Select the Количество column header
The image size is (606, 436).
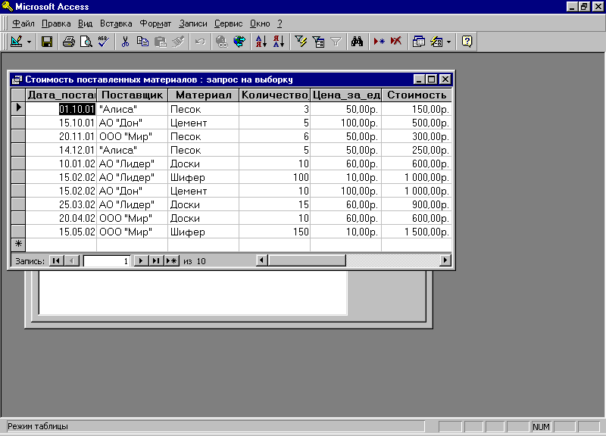click(x=274, y=95)
